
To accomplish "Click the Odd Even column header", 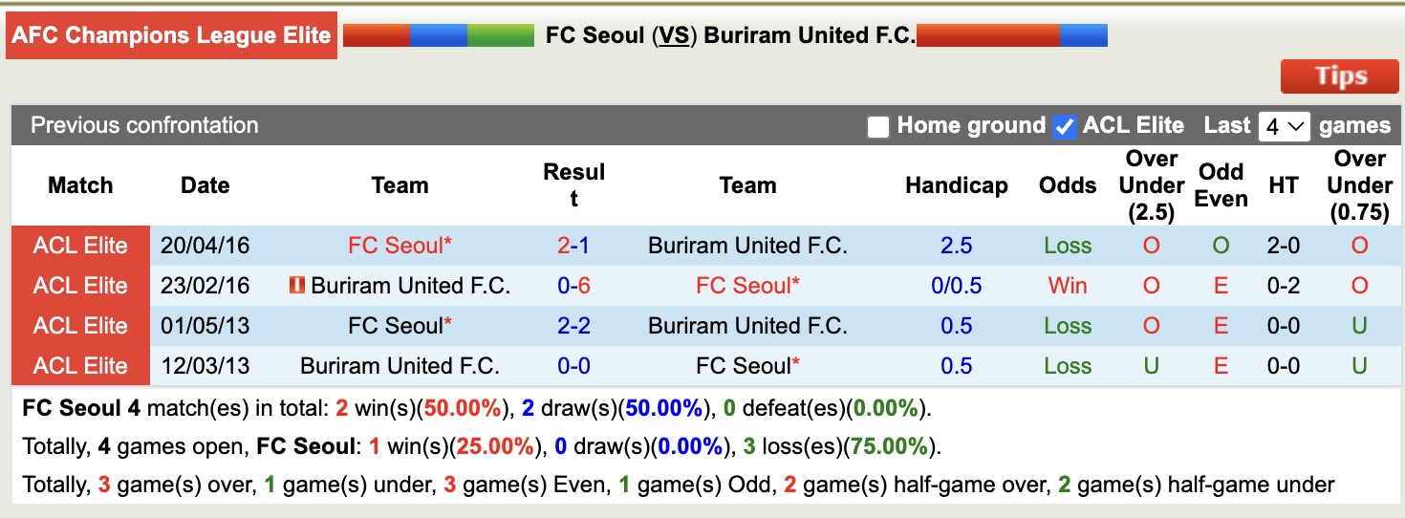I will pyautogui.click(x=1221, y=185).
